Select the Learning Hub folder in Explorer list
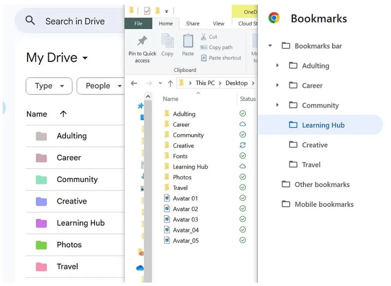Screen dimensions: 391x286 186,167
